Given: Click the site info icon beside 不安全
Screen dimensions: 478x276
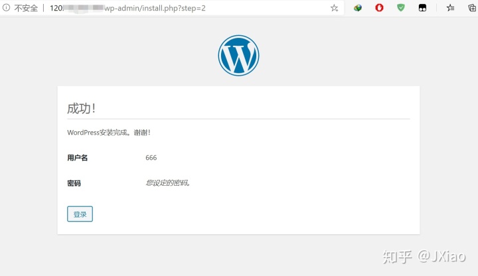Looking at the screenshot, I should [6, 7].
